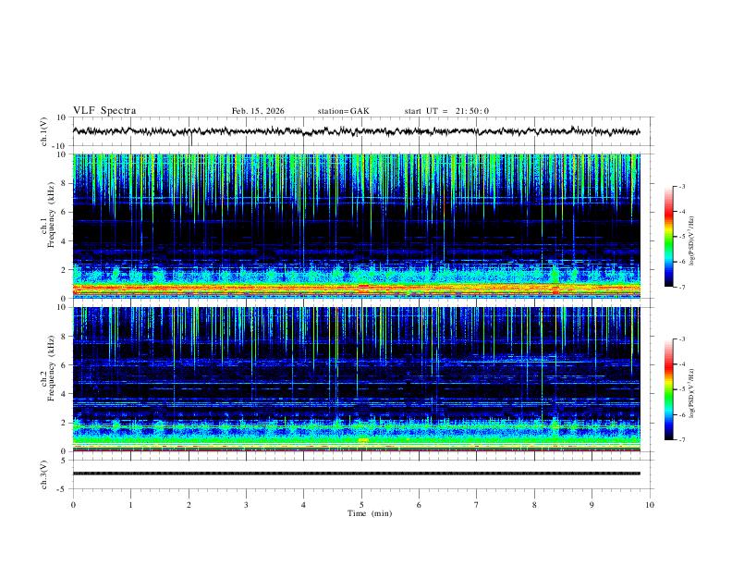Click the "5" tick on the time axis
Screen dimensions: 732x566
pos(361,505)
